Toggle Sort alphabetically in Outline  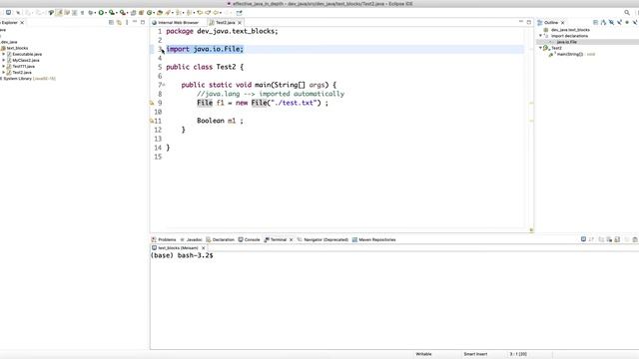[603, 22]
